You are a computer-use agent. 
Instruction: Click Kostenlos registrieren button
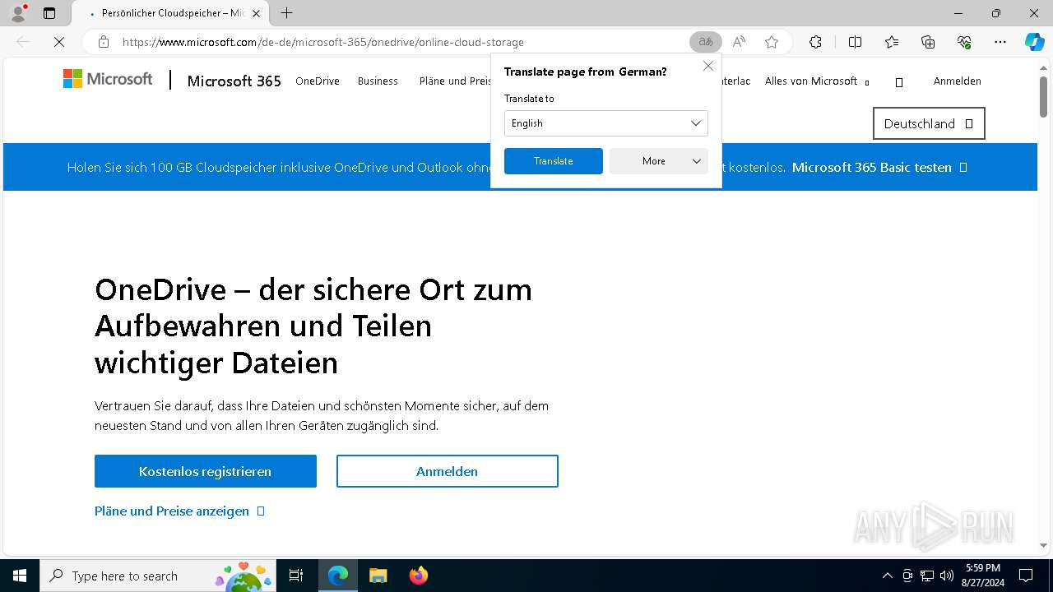pyautogui.click(x=206, y=471)
